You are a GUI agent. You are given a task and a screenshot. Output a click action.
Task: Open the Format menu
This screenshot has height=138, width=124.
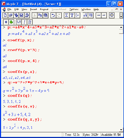tap(44, 9)
